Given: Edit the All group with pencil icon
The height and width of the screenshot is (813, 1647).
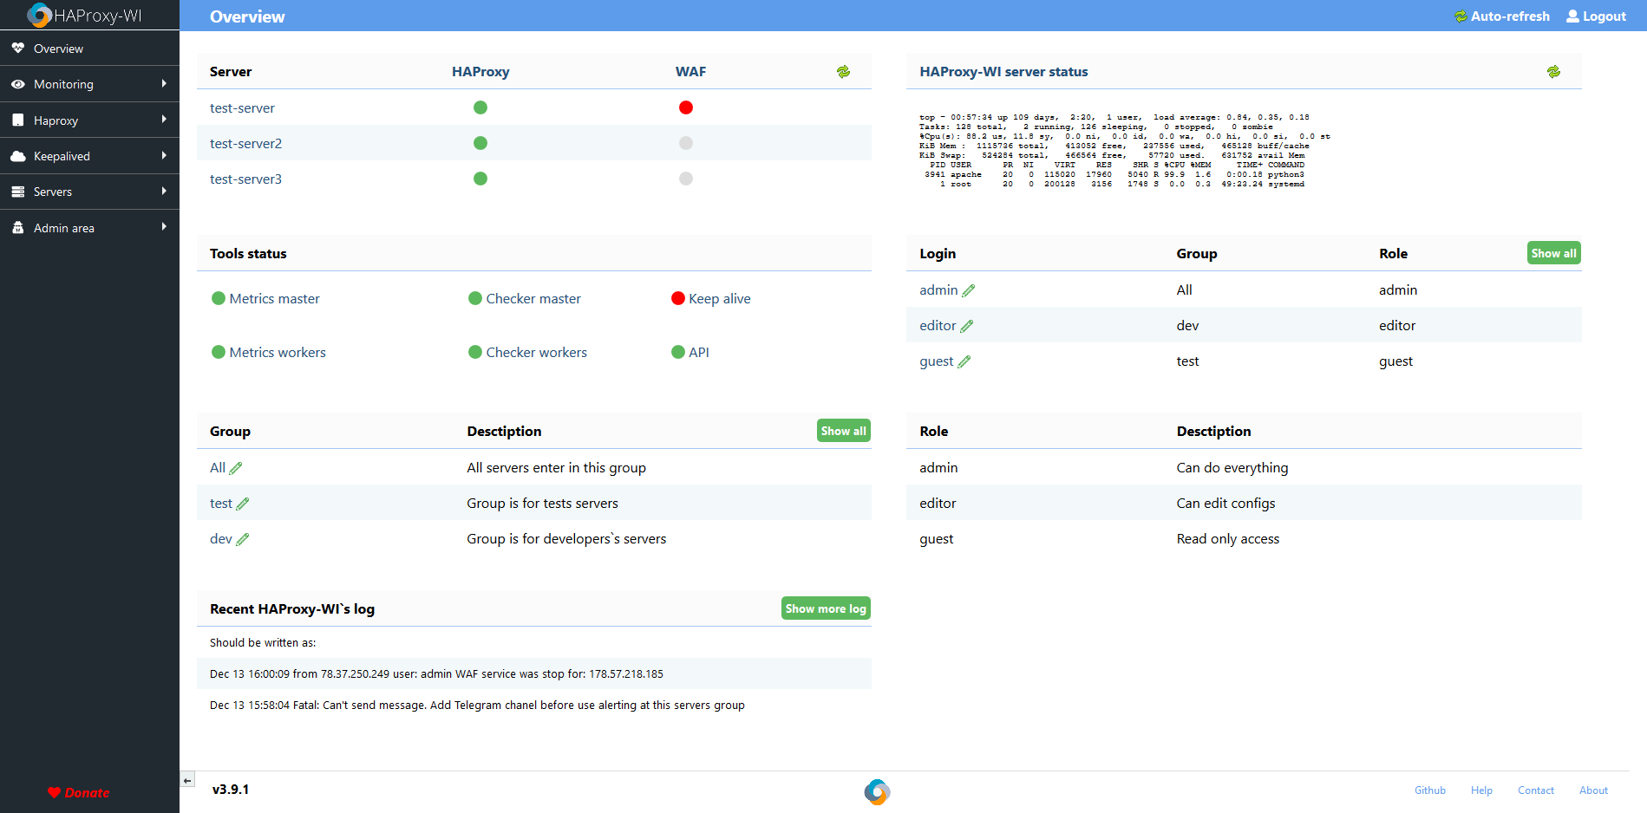Looking at the screenshot, I should 235,468.
